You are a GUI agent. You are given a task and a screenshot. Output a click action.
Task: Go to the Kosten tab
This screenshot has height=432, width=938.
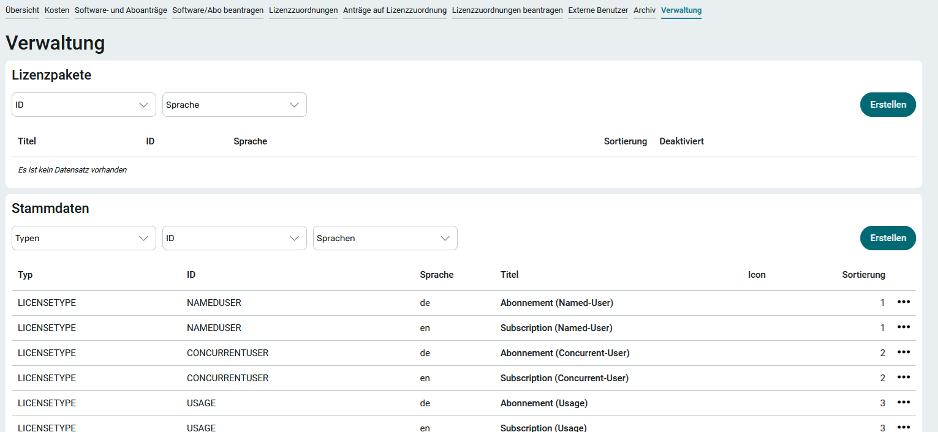pos(57,10)
